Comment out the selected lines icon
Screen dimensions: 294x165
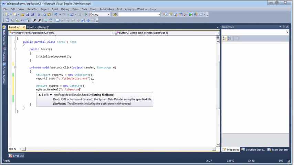click(x=45, y=20)
